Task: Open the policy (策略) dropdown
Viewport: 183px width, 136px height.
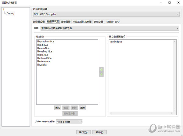Action: point(110,28)
